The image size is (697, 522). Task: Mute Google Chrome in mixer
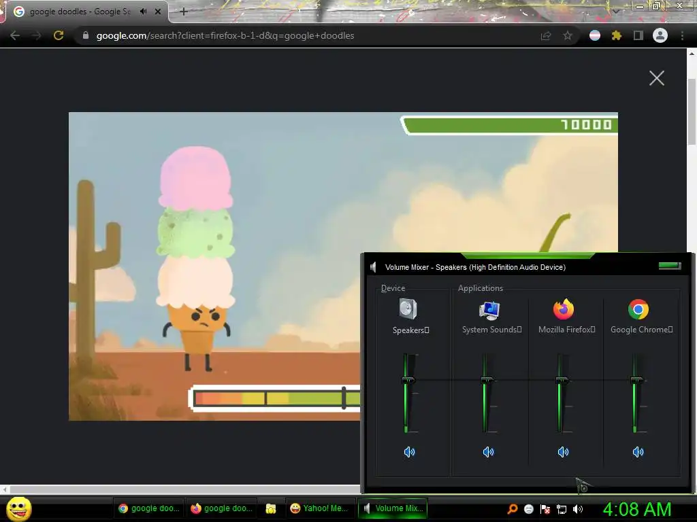(x=638, y=452)
